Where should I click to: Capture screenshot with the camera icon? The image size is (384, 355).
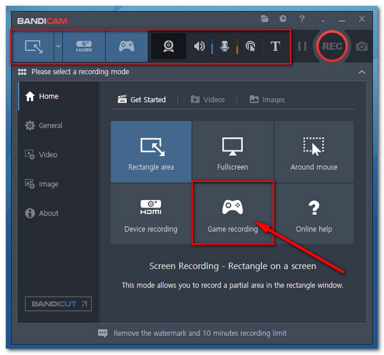(361, 47)
